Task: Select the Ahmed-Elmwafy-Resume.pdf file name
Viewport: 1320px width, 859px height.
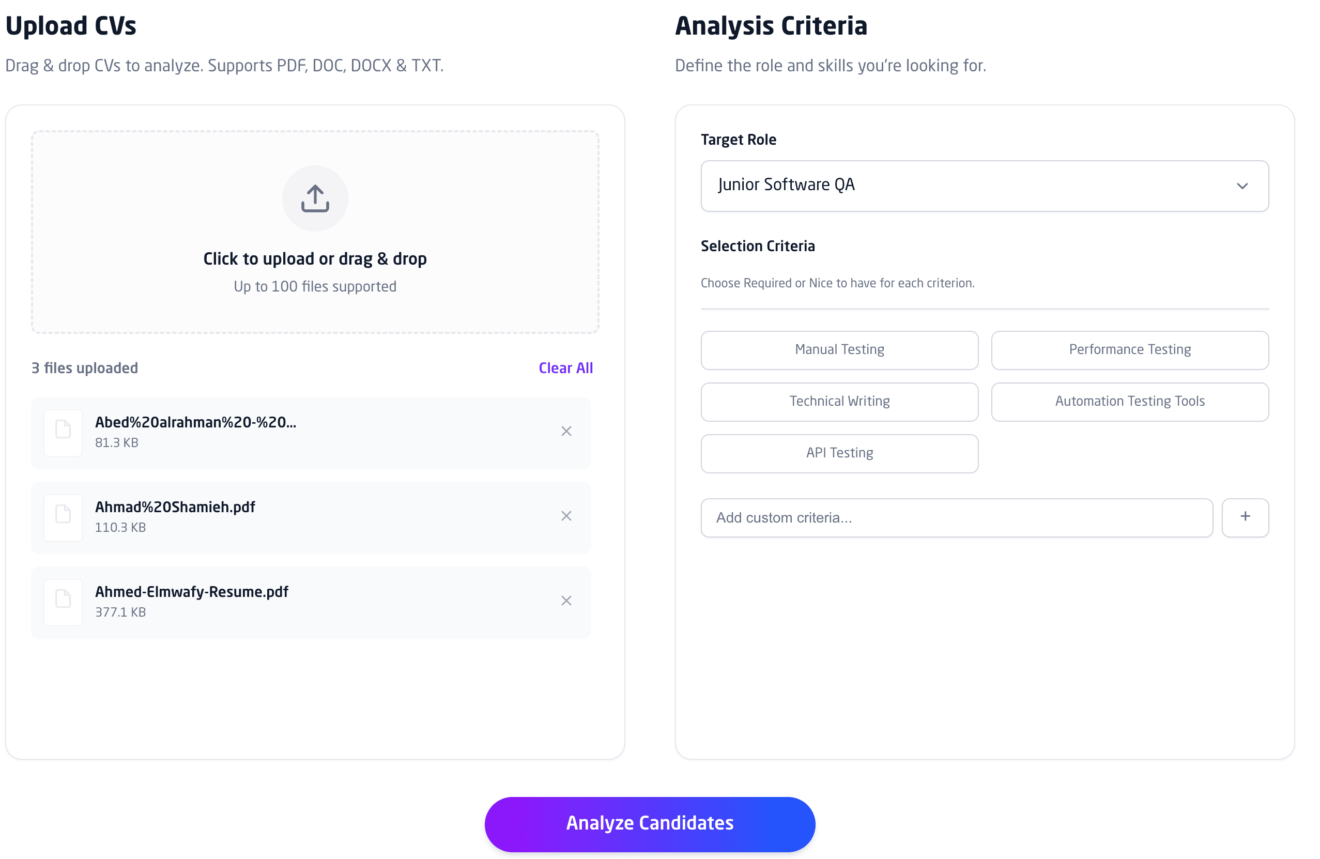Action: [192, 592]
